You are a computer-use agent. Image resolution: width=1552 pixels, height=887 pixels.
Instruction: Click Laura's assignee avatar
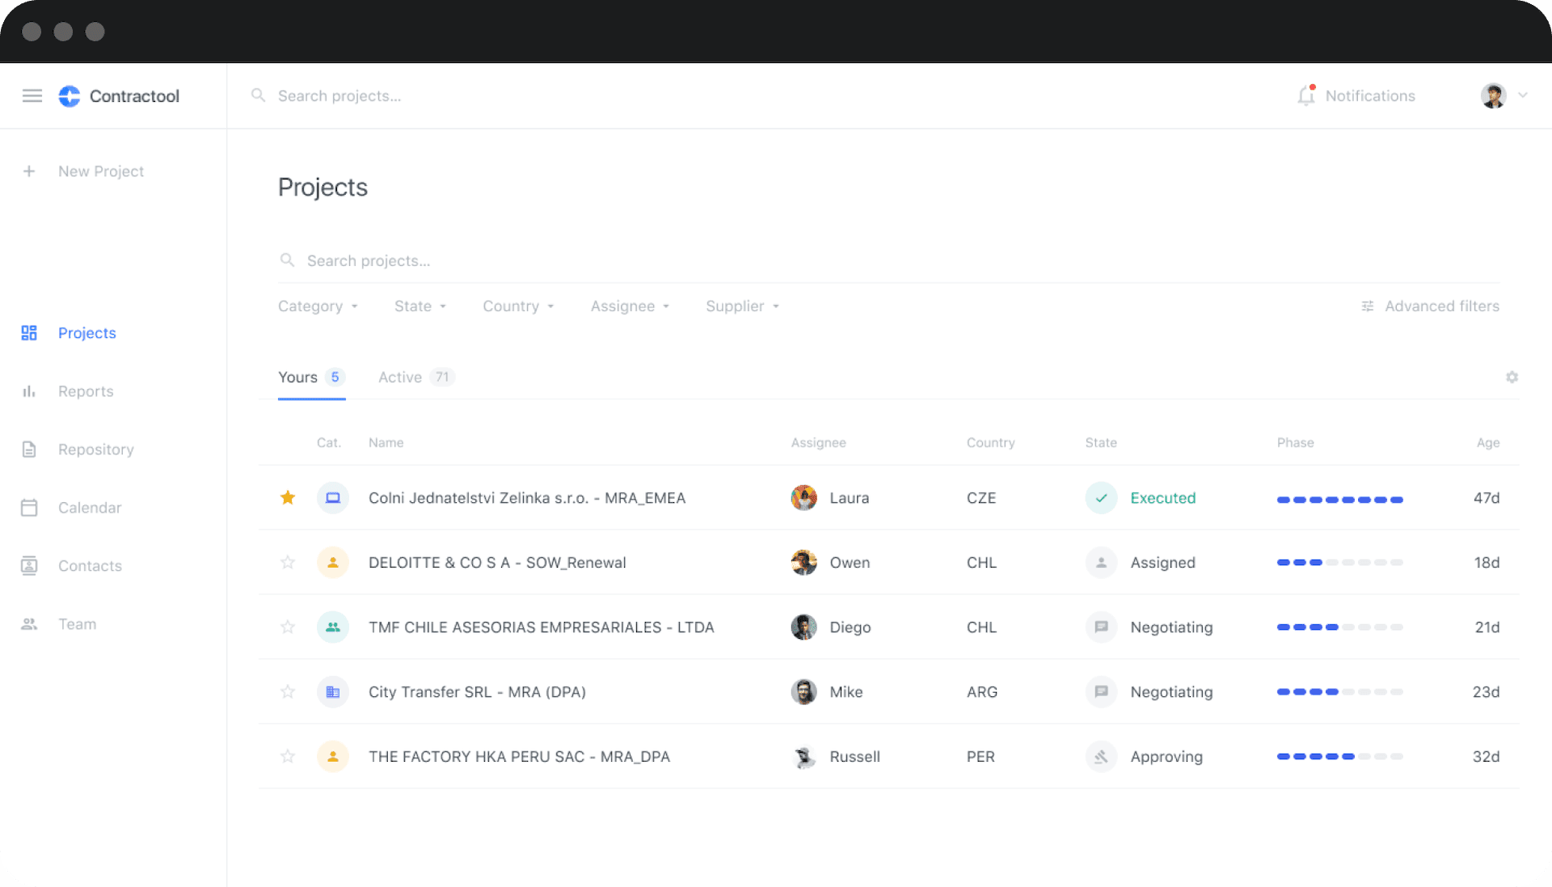tap(803, 498)
